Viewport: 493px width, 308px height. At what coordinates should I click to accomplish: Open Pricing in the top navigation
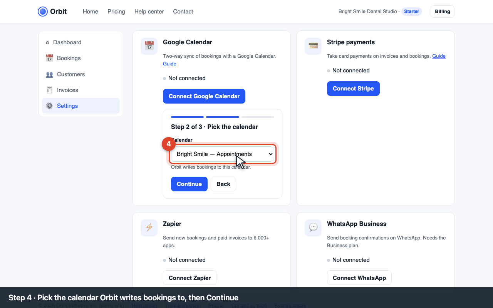116,12
